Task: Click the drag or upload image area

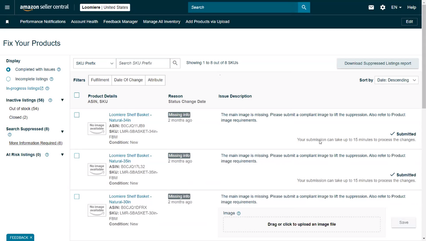Action: pyautogui.click(x=301, y=225)
